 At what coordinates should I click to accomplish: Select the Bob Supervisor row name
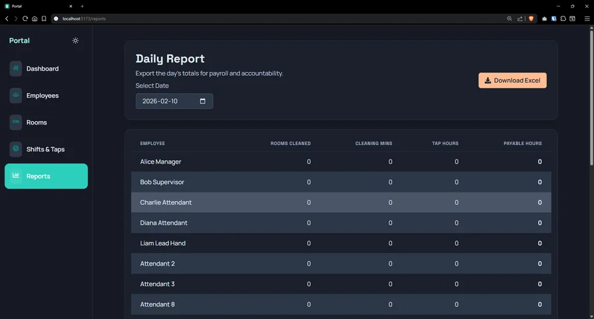(162, 182)
